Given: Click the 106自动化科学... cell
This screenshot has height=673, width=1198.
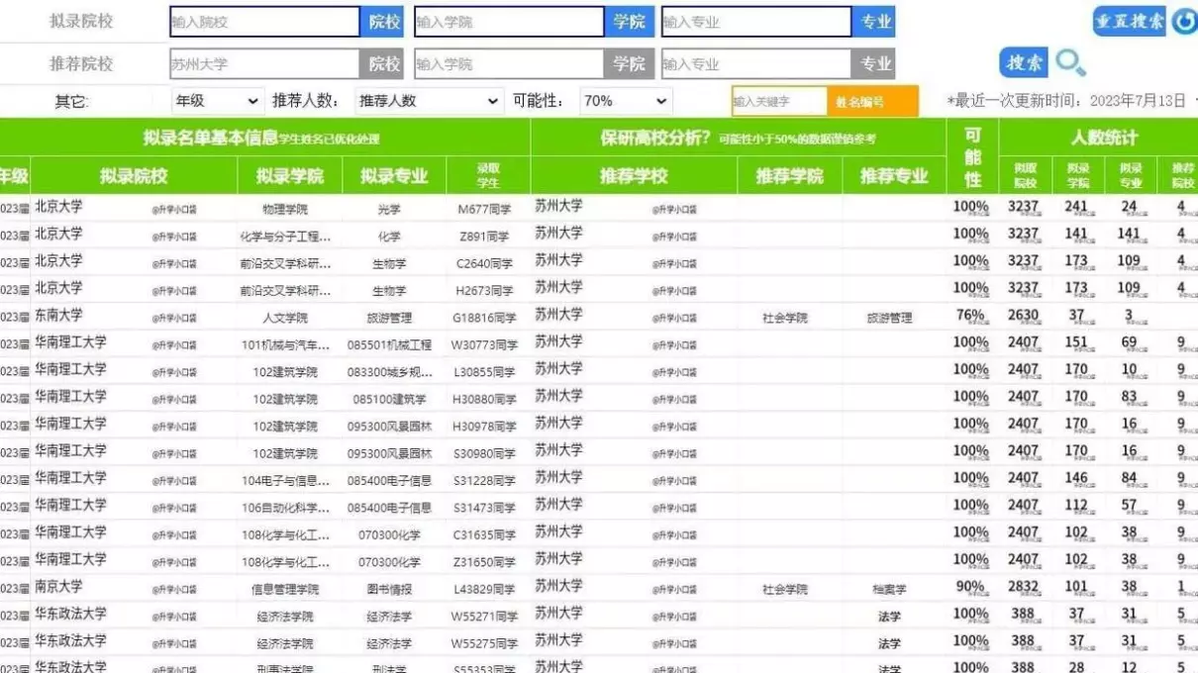Looking at the screenshot, I should tap(285, 508).
